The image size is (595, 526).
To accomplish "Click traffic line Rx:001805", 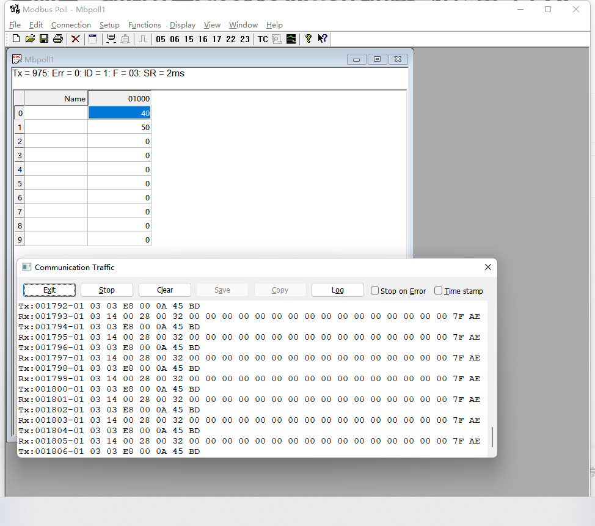I will (x=249, y=441).
